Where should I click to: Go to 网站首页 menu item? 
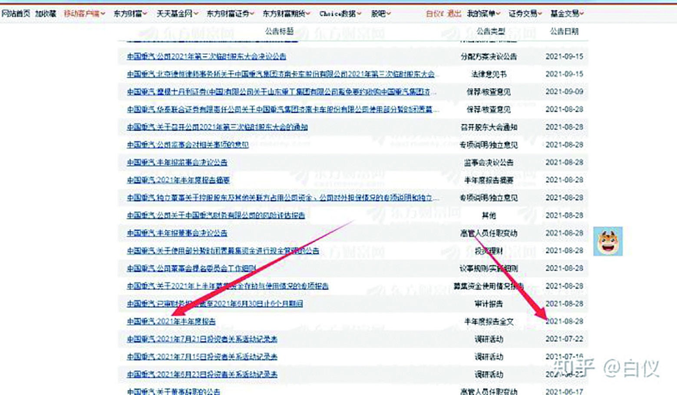pyautogui.click(x=15, y=13)
